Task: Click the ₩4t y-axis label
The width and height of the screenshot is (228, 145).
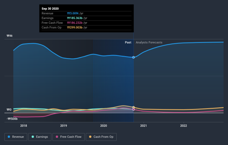Action: (x=9, y=36)
